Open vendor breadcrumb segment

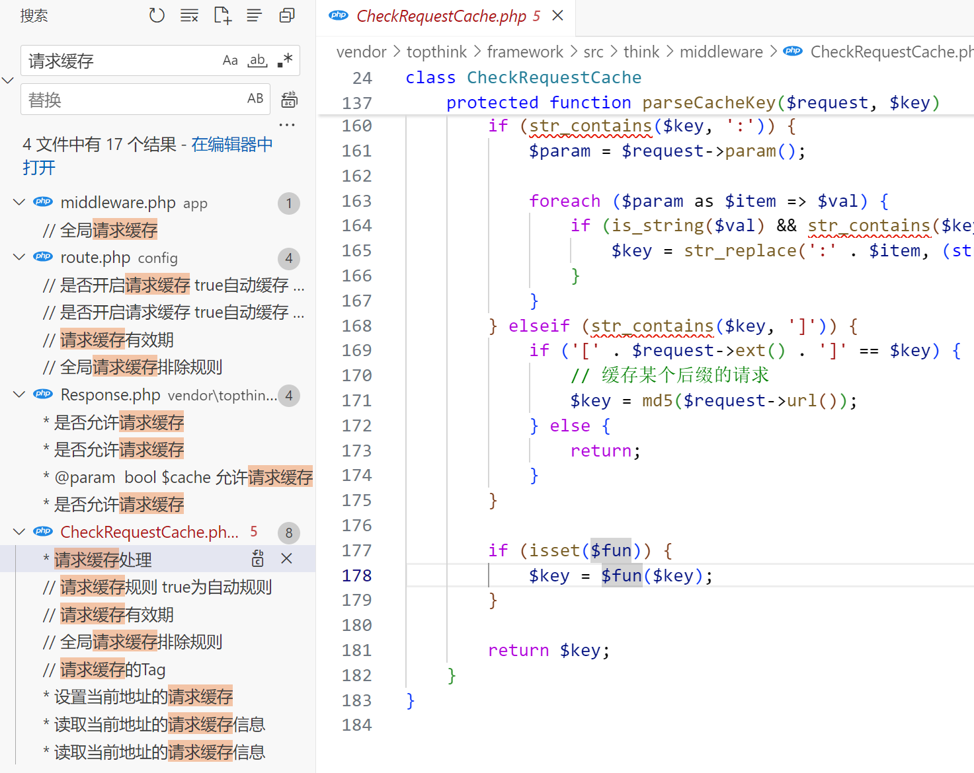click(361, 52)
